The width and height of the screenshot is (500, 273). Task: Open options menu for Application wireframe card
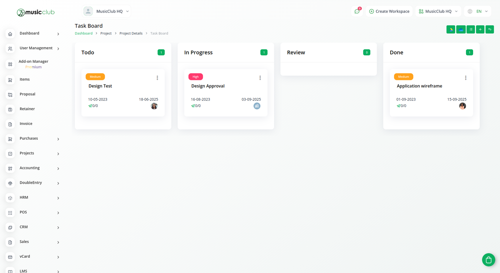pos(466,78)
